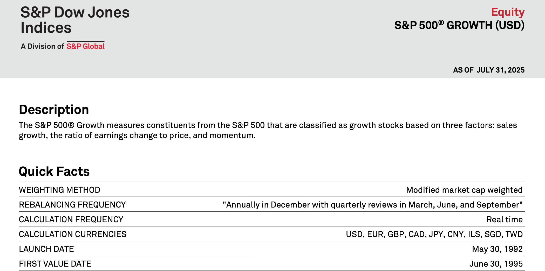
Task: Click the red S&P Global text
Action: pyautogui.click(x=85, y=46)
